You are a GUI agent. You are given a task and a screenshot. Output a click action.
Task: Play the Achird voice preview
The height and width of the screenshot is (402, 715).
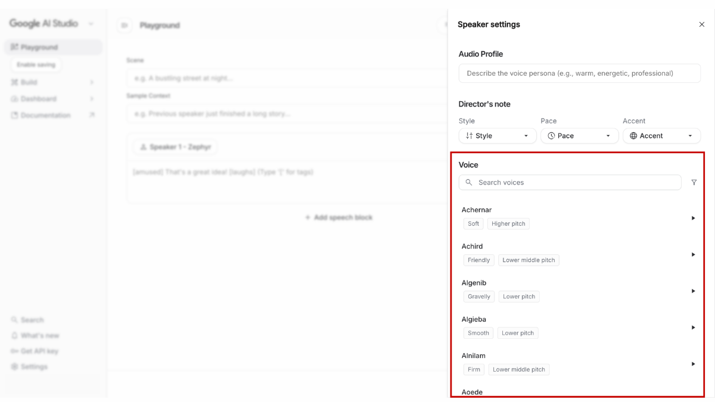pos(693,254)
